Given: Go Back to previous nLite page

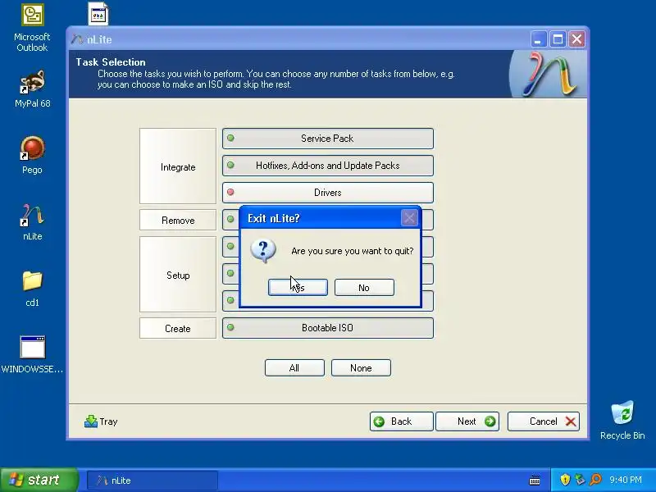Looking at the screenshot, I should tap(401, 421).
